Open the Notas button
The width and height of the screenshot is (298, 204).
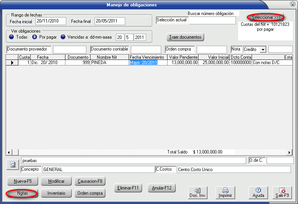coord(22,193)
